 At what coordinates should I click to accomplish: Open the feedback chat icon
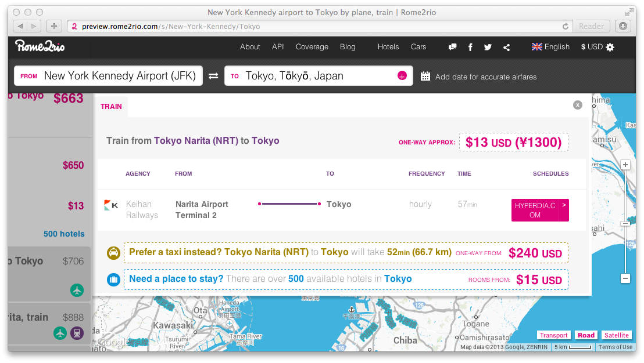tap(452, 47)
